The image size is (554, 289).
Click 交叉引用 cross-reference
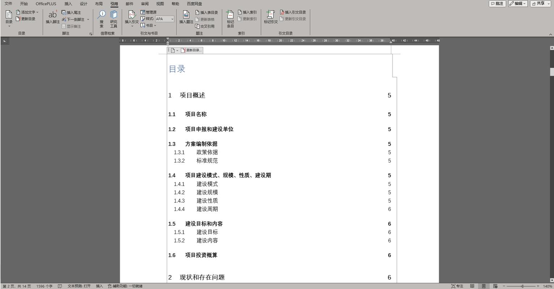pos(205,26)
